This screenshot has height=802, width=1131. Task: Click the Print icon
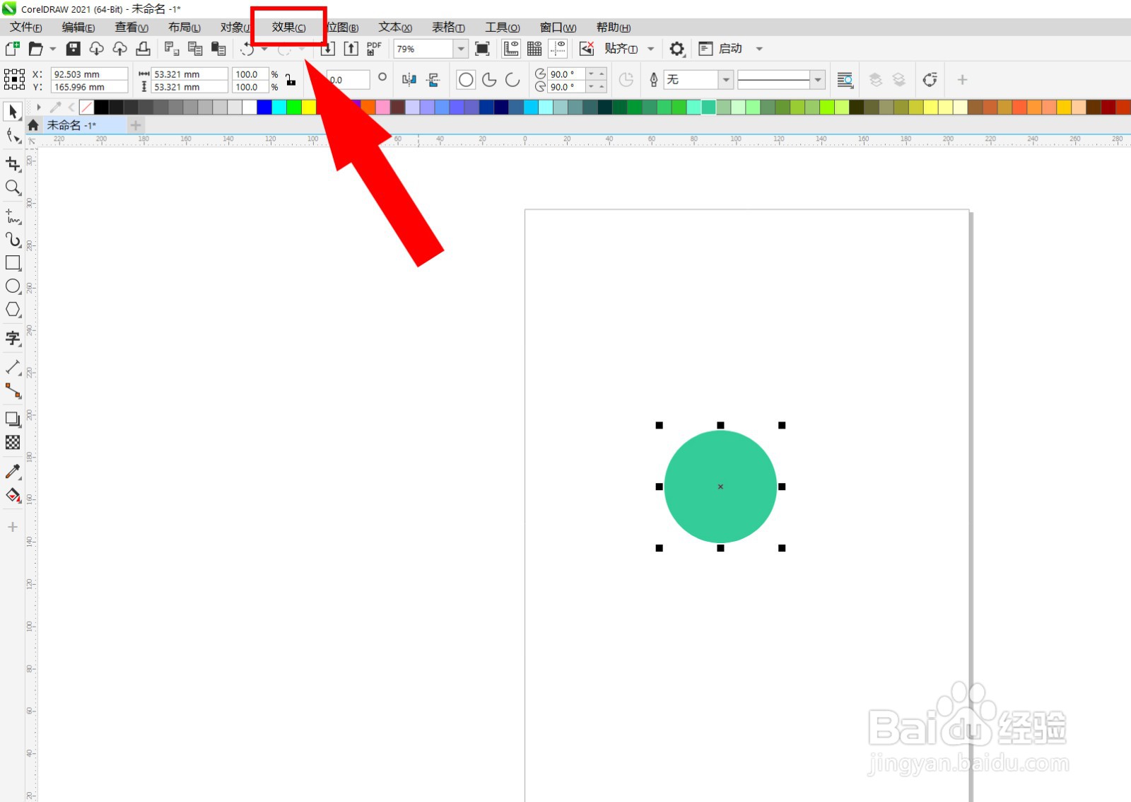click(143, 49)
